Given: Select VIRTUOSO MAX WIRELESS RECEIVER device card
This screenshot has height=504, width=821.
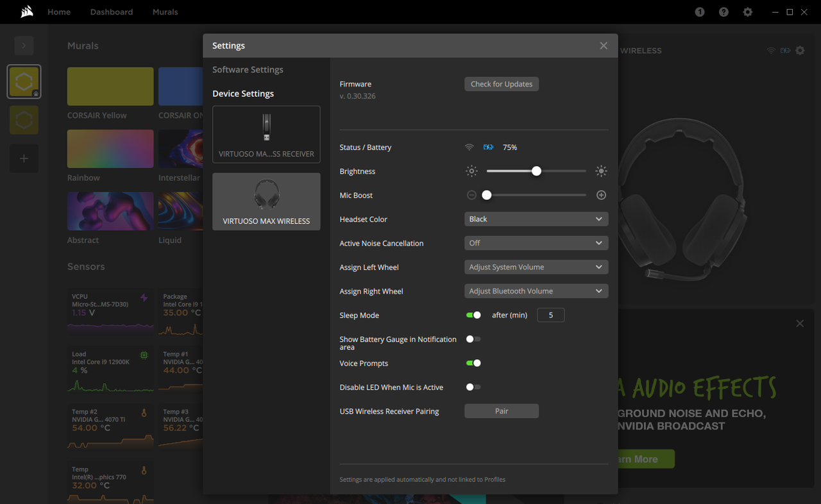Looking at the screenshot, I should click(266, 134).
